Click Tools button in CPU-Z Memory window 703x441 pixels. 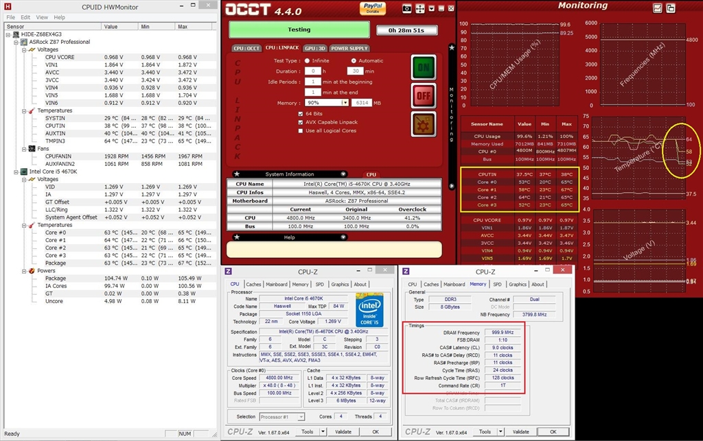[x=485, y=431]
